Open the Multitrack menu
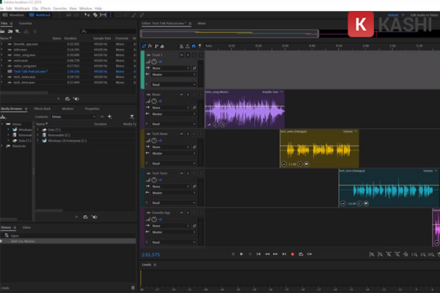 22,8
